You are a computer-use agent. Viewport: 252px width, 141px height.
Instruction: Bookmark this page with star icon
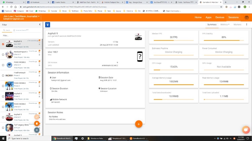221,7
